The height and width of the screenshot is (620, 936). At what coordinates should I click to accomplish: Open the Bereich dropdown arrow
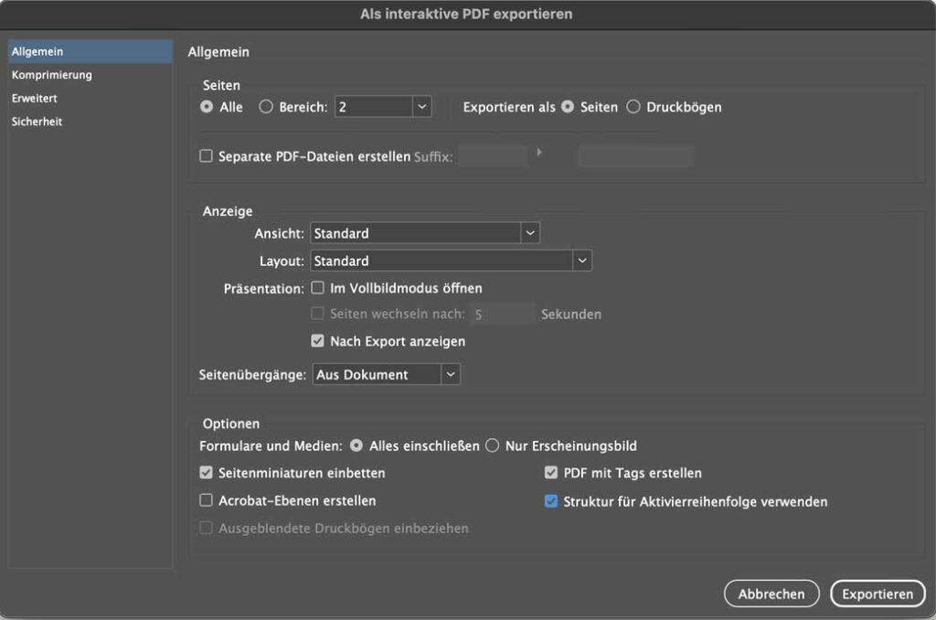[422, 107]
